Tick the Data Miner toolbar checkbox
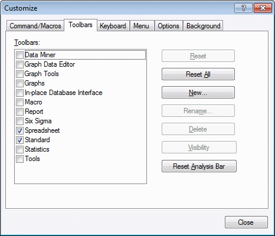Viewport: 275px width, 236px height. click(19, 55)
